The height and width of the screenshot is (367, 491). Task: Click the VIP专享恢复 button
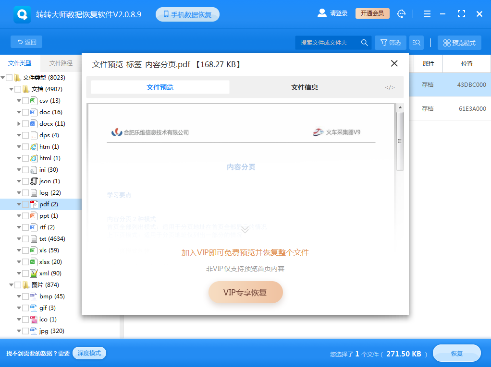(x=245, y=292)
